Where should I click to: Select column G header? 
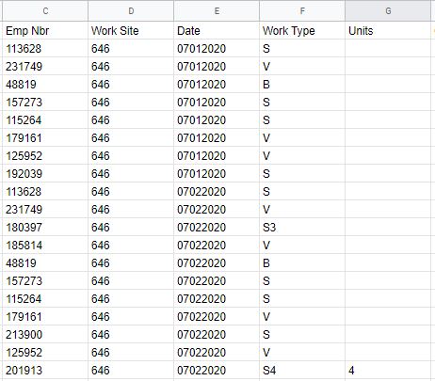388,11
